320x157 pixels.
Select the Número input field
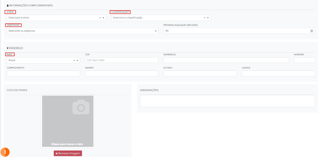[x=304, y=60]
